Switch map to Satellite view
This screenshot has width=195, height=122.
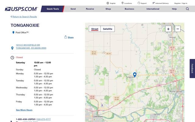[x=108, y=29]
